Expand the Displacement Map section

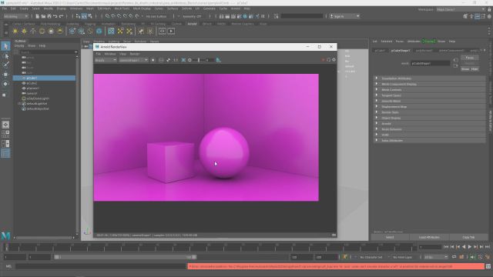(x=430, y=107)
